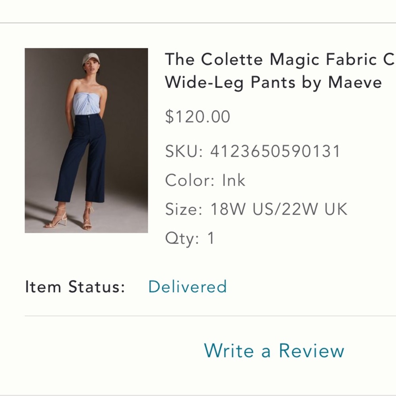Follow the Wide-Leg Pants product link

click(x=273, y=82)
